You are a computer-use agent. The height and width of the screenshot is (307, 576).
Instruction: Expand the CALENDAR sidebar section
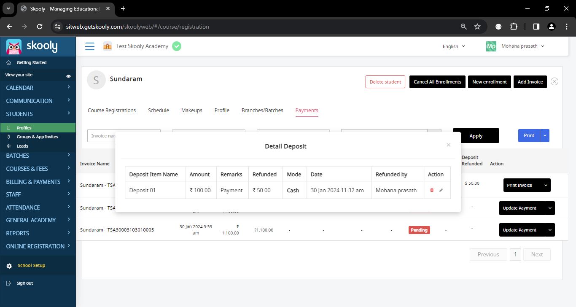(38, 88)
